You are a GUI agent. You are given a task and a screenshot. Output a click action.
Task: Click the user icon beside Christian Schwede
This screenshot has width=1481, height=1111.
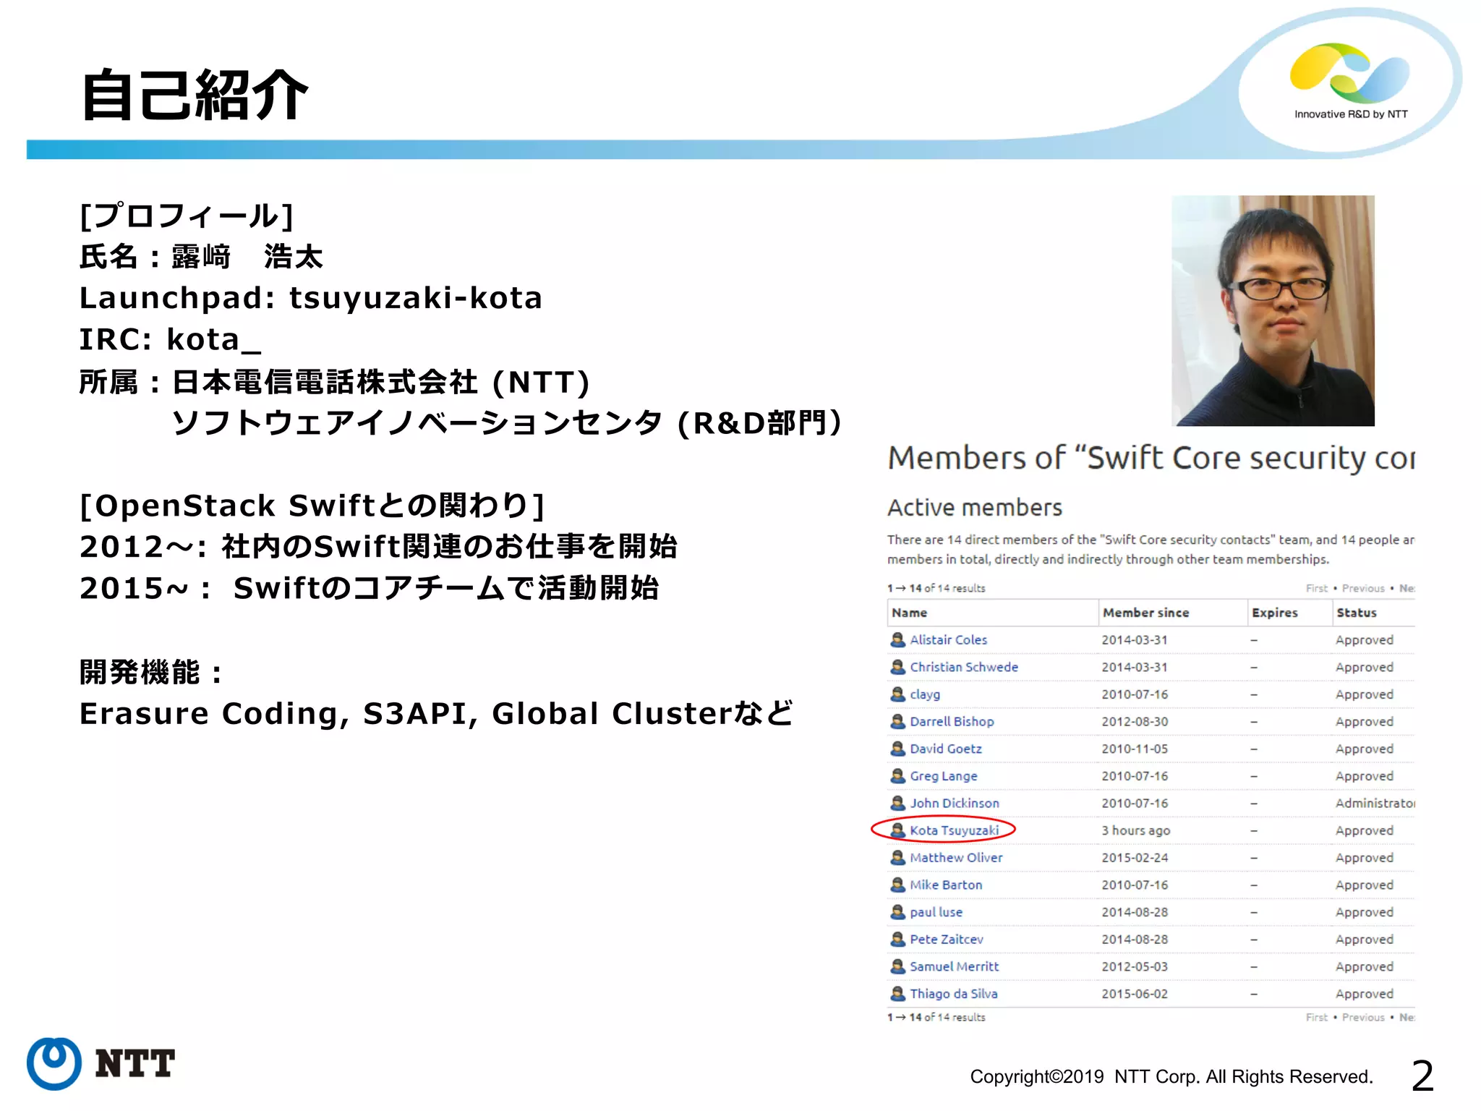[897, 667]
